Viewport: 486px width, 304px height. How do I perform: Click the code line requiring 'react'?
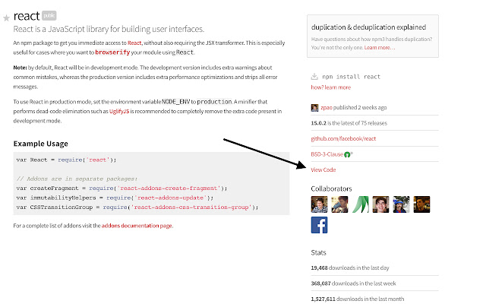click(66, 160)
